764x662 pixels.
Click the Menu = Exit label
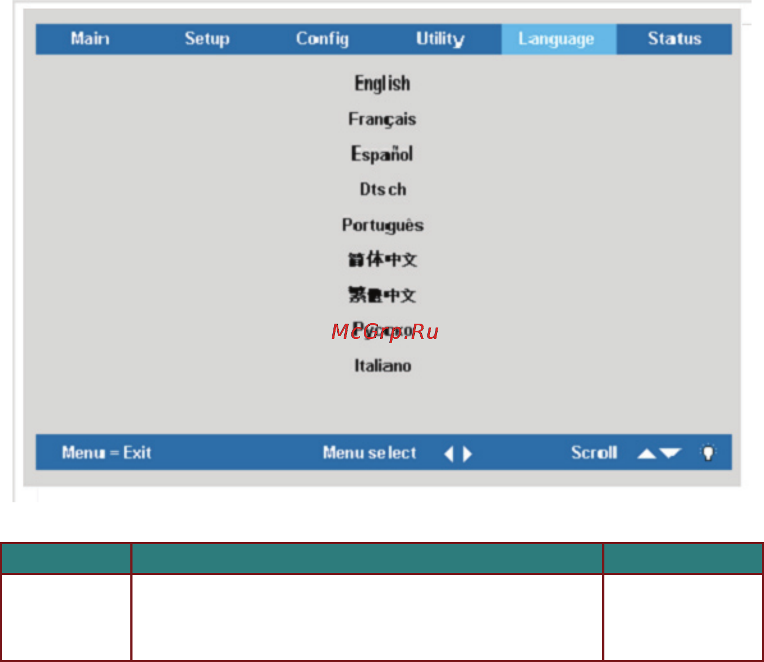(x=106, y=452)
